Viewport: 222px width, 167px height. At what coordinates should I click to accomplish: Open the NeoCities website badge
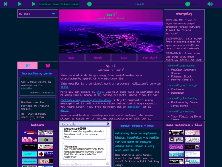point(176,147)
